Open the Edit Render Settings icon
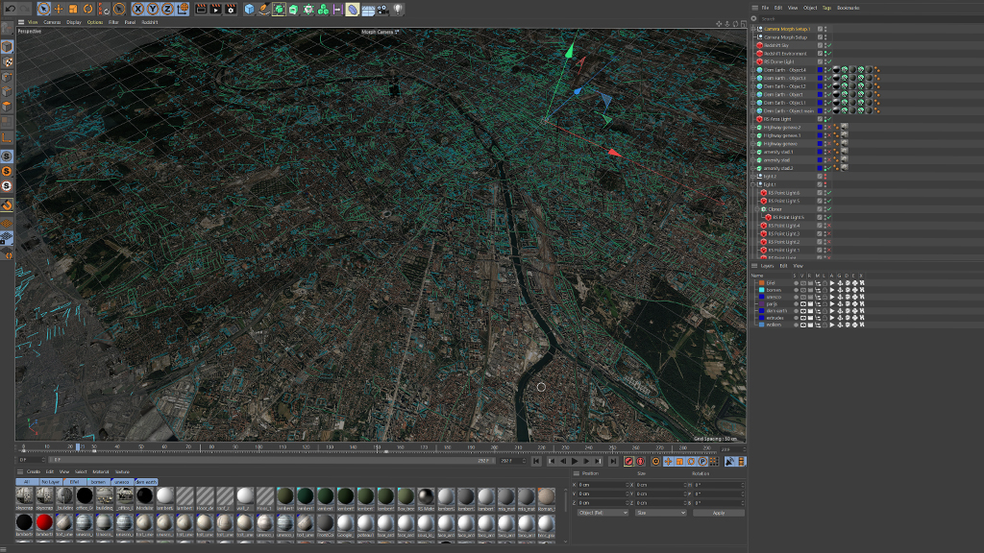The image size is (984, 553). pyautogui.click(x=231, y=9)
